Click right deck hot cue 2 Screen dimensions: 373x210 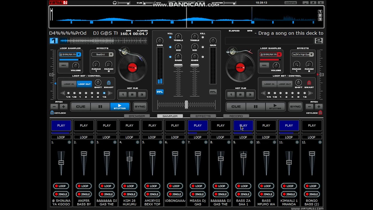240,94
